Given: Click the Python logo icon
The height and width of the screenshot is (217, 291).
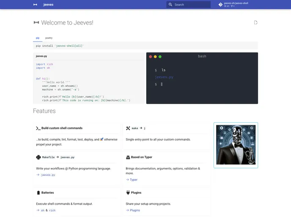Looking at the screenshot, I should coord(38,157).
